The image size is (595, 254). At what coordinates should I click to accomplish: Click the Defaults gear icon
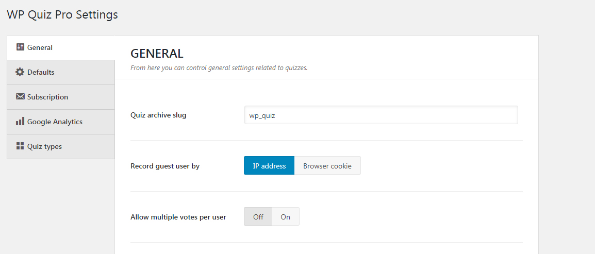pyautogui.click(x=20, y=72)
